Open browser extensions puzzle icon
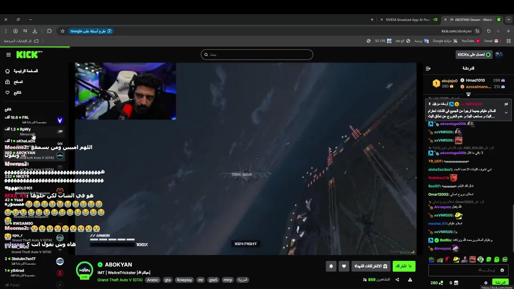This screenshot has width=514, height=289. [x=49, y=31]
